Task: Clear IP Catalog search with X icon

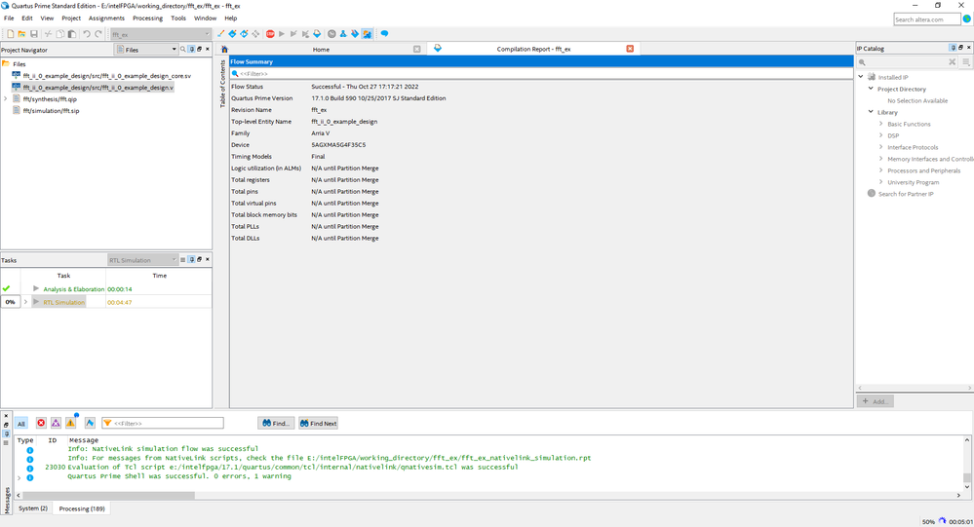Action: coord(952,62)
